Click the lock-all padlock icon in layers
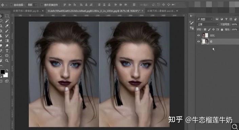The height and width of the screenshot is (130, 239). tap(222, 29)
